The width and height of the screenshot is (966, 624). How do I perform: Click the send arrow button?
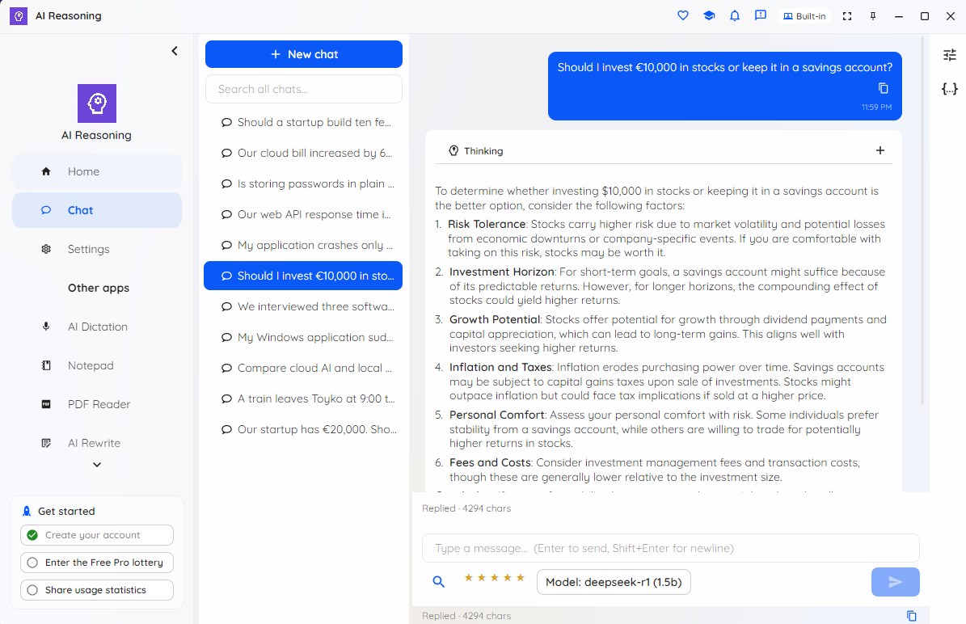pyautogui.click(x=895, y=582)
